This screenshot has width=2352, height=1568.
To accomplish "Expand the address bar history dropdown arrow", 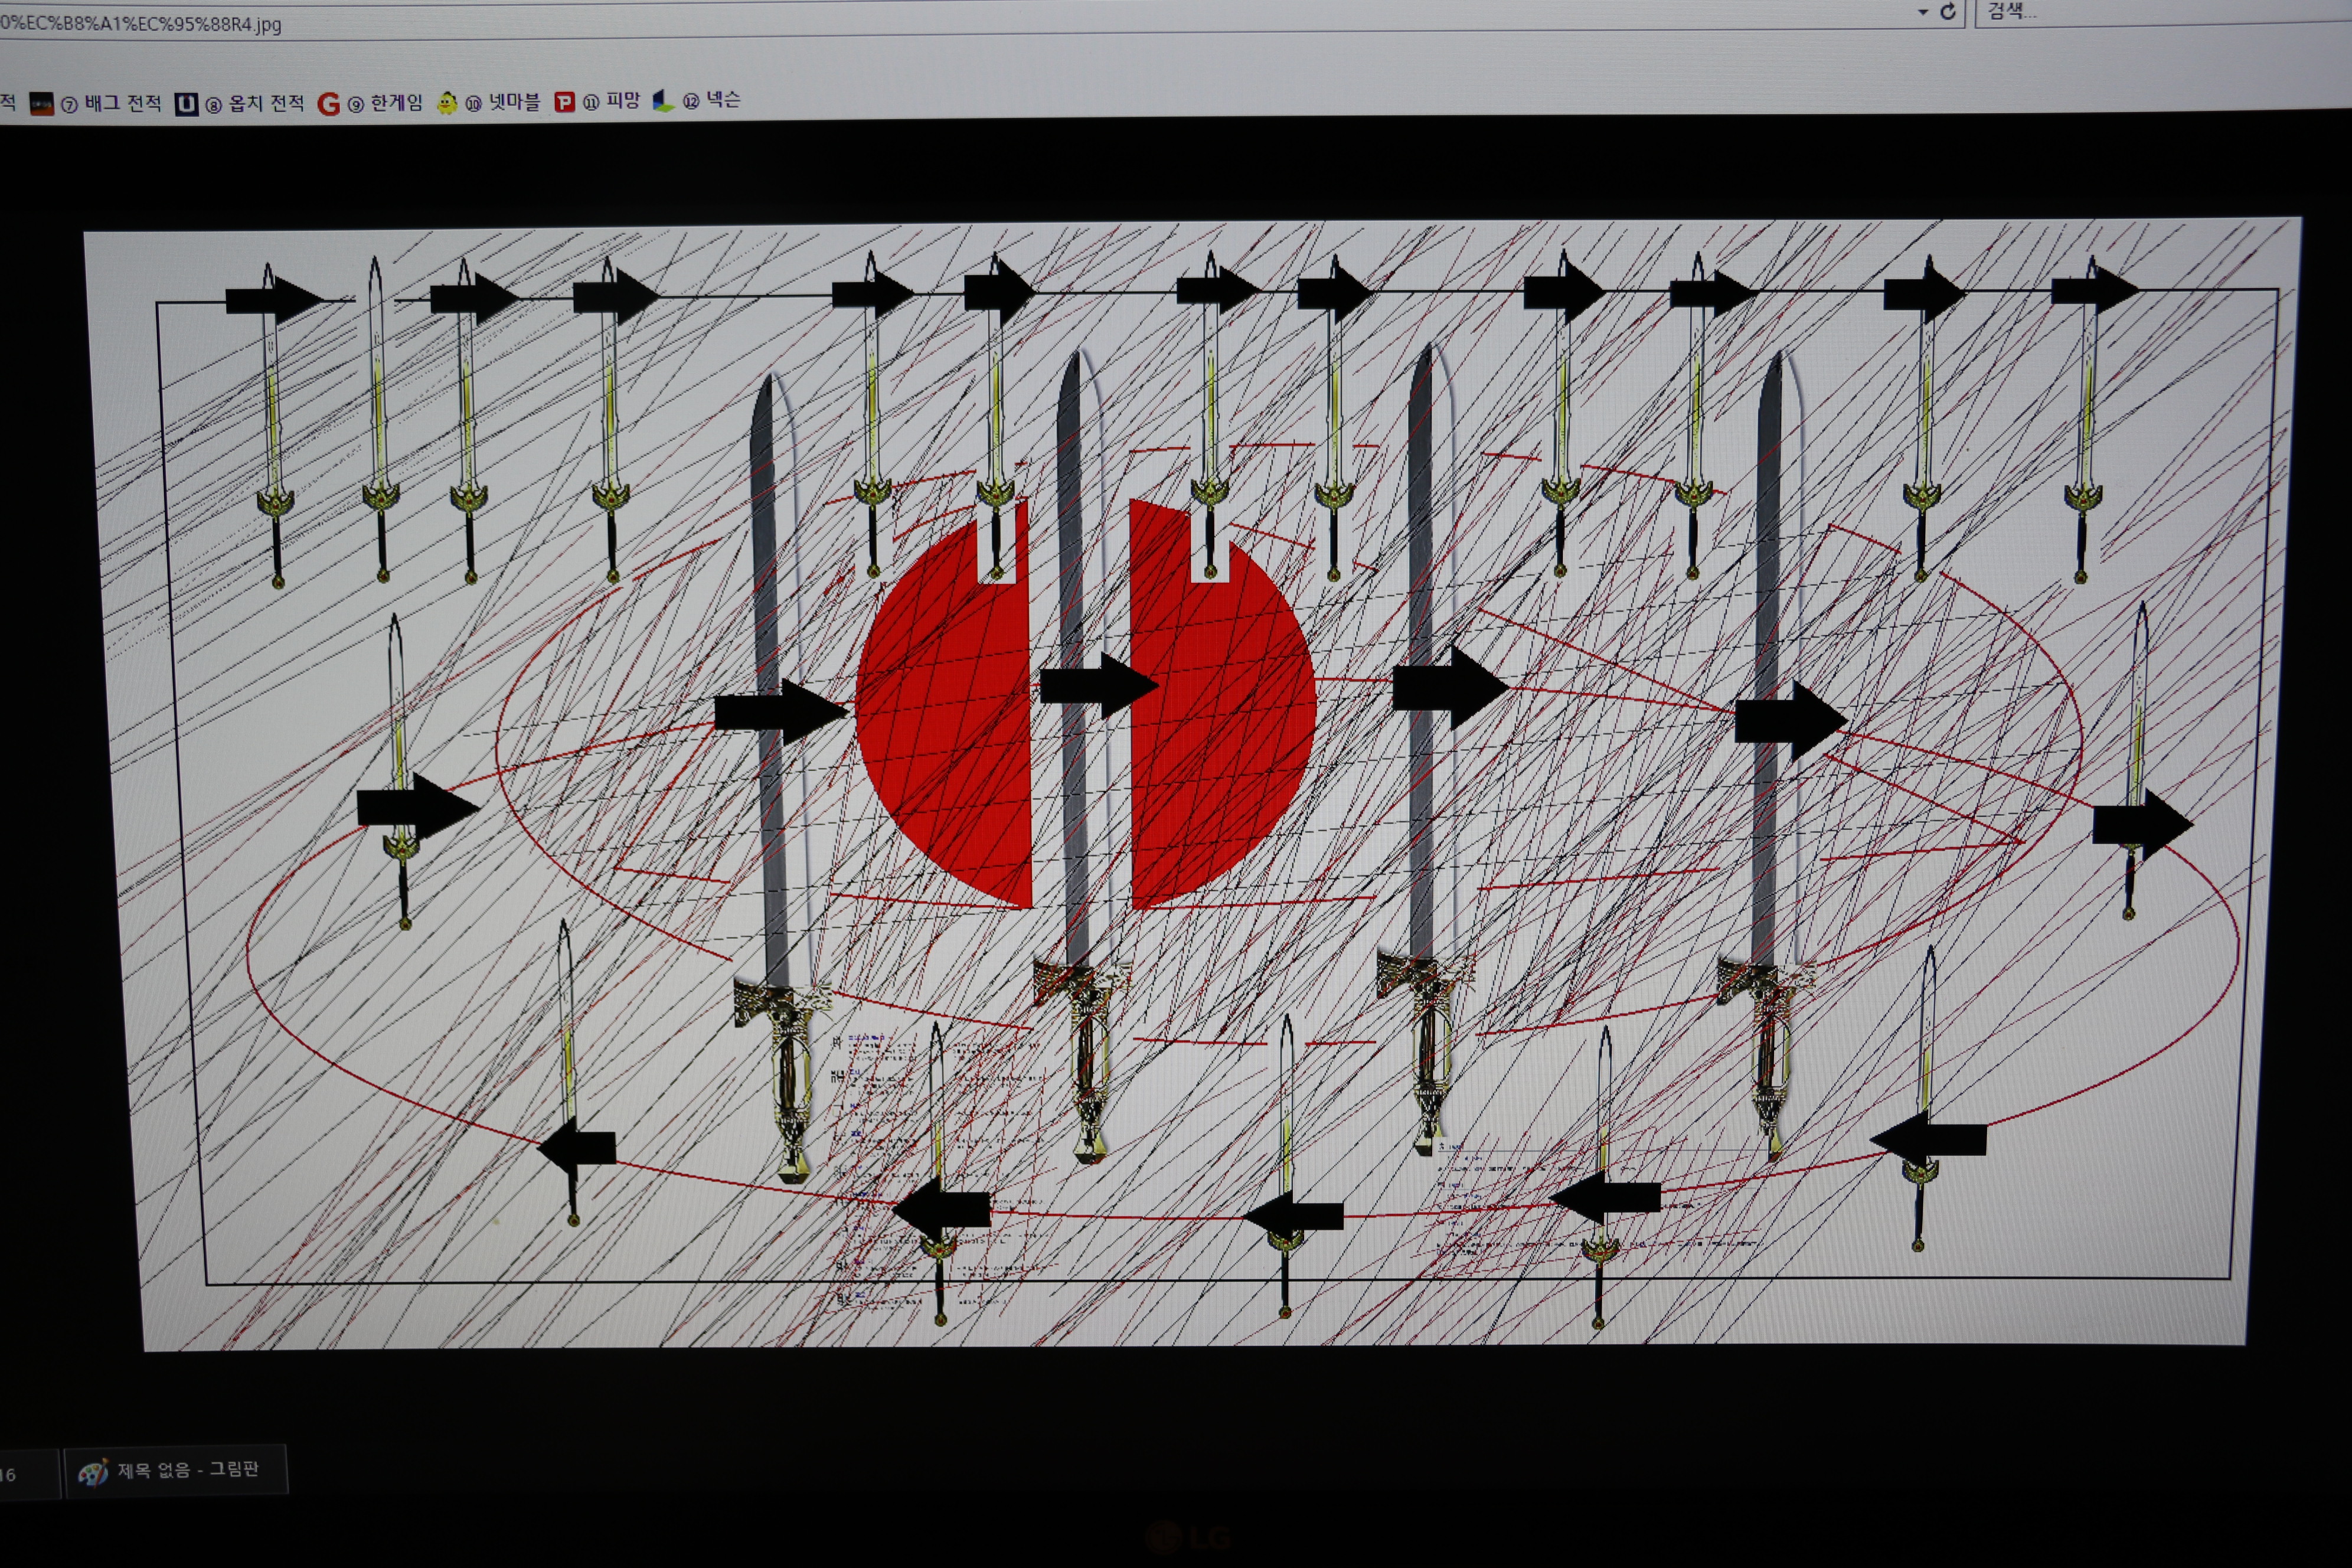I will tap(1923, 13).
